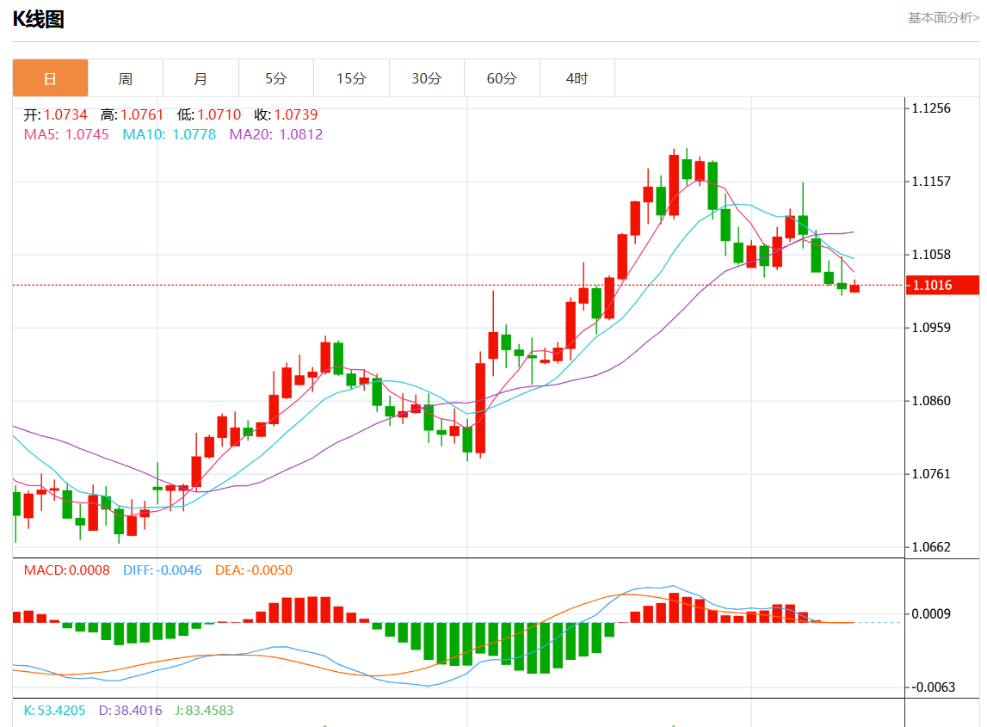Switch to the 周 weekly tab

[x=126, y=78]
